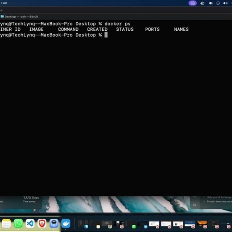The image size is (232, 232).
Task: Restore the minimized window with Docker badge
Action: tap(142, 224)
